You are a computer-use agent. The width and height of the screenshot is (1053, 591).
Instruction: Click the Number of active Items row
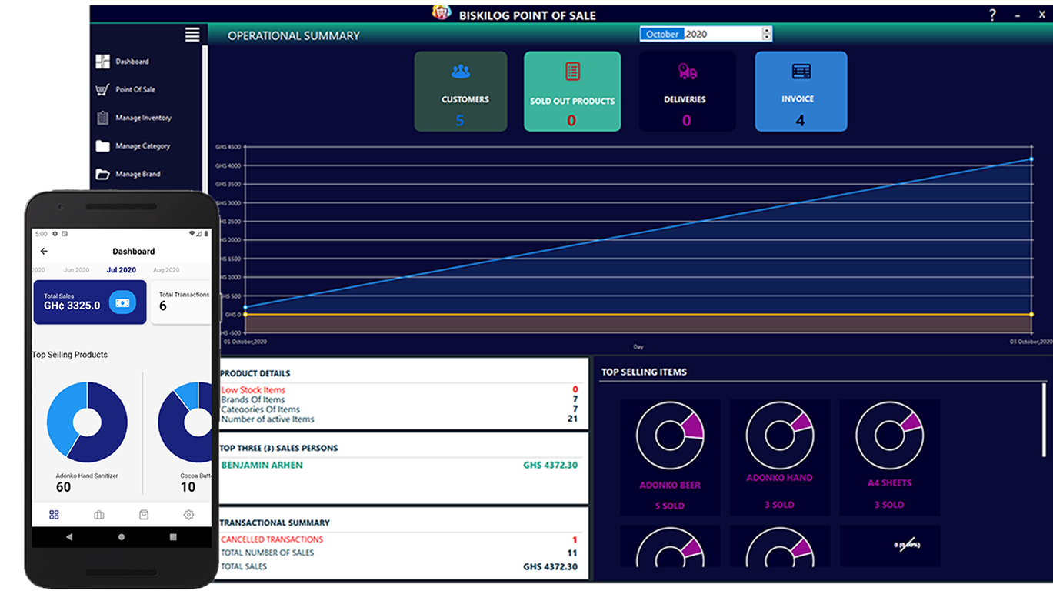[400, 419]
